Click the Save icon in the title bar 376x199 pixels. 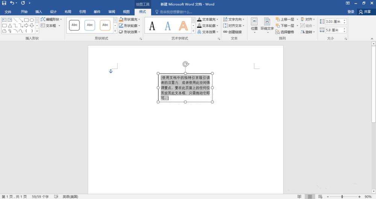coord(4,3)
